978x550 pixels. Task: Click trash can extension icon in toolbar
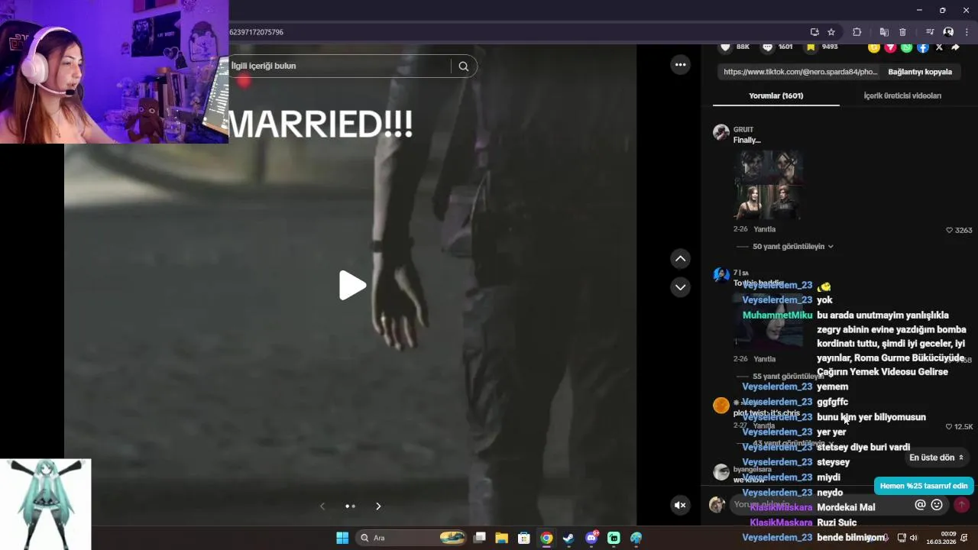[x=902, y=32]
